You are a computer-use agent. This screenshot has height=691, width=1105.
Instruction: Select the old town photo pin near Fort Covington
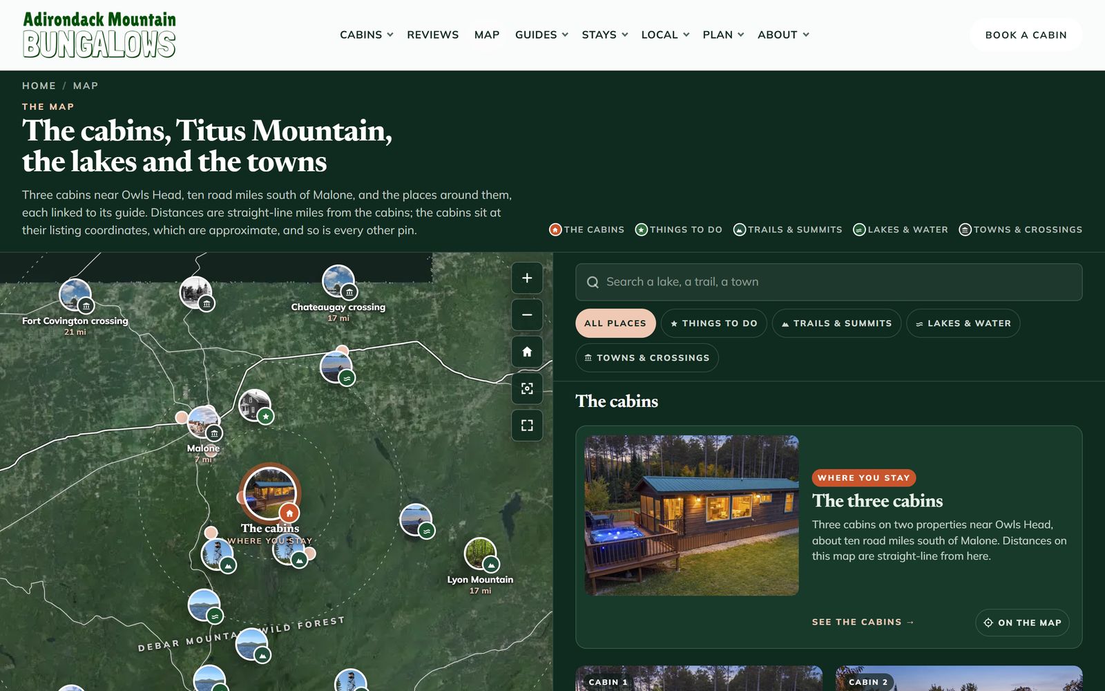pyautogui.click(x=196, y=293)
